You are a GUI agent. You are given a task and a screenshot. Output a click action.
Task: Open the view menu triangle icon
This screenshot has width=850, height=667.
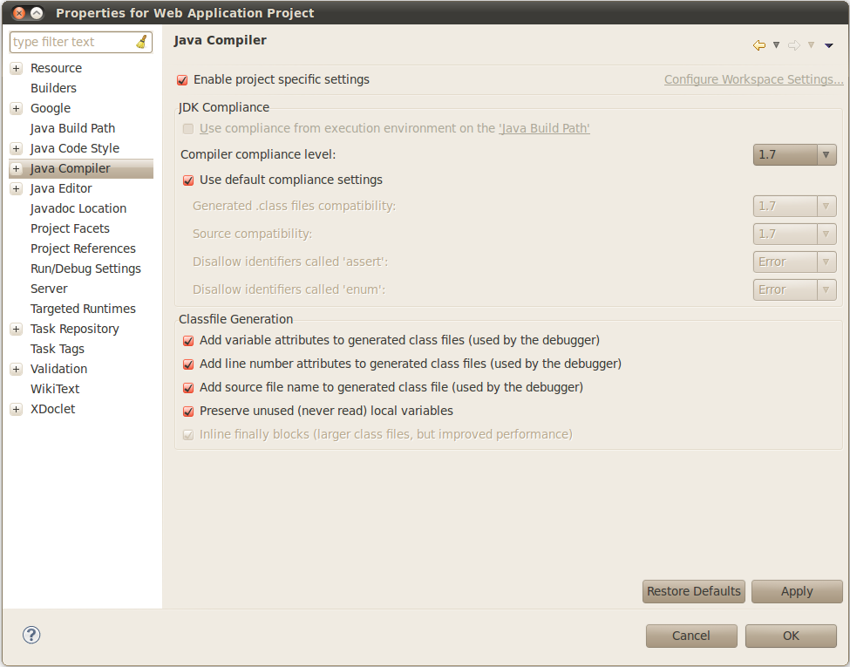[829, 45]
